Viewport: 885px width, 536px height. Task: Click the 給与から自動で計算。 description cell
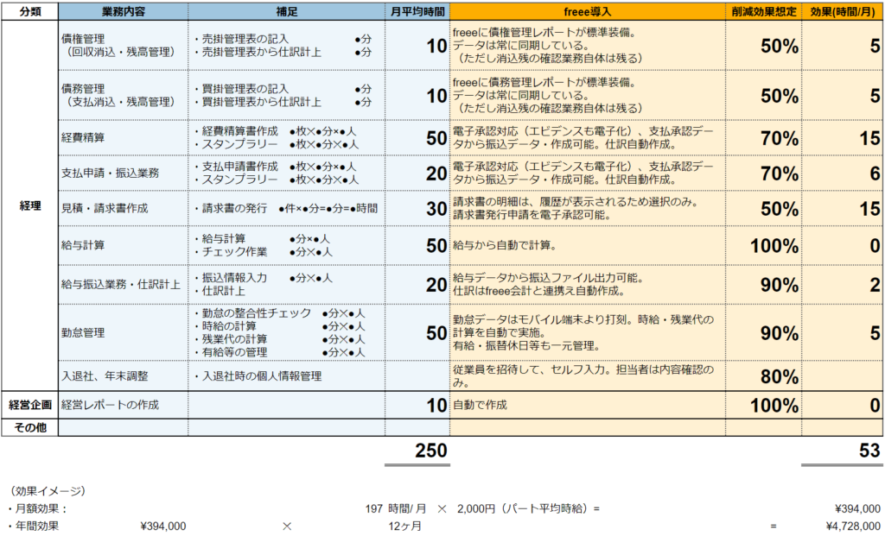pyautogui.click(x=587, y=245)
